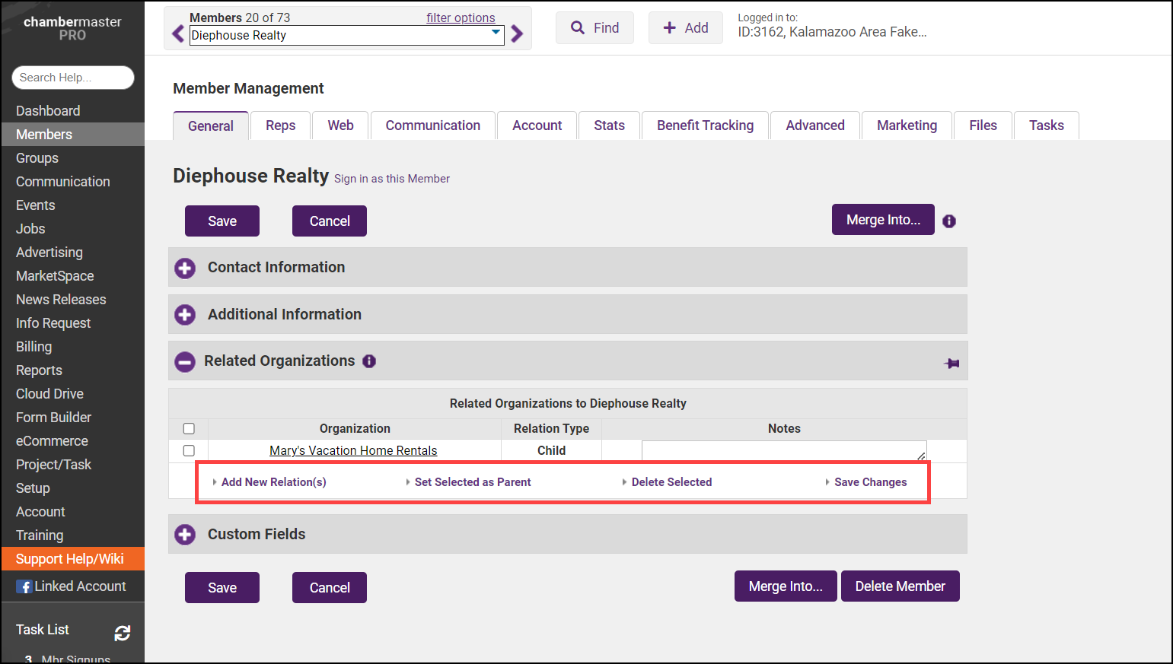The height and width of the screenshot is (664, 1173).
Task: Open Billing in the sidebar
Action: click(34, 347)
